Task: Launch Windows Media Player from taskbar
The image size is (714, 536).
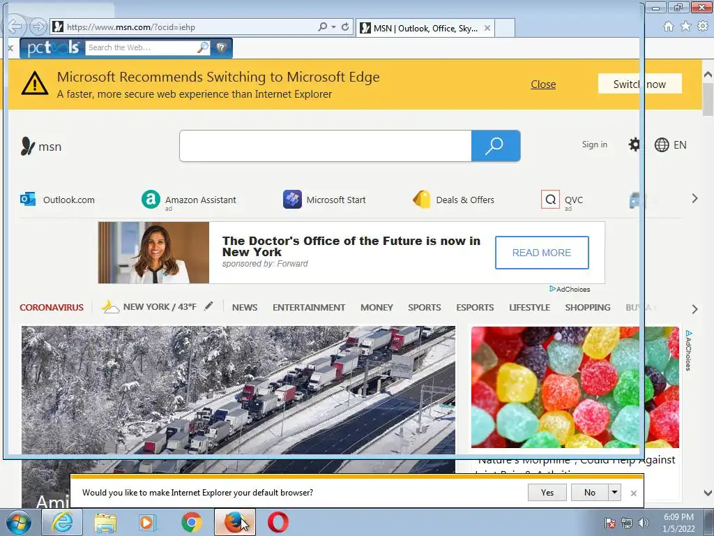Action: pos(147,522)
